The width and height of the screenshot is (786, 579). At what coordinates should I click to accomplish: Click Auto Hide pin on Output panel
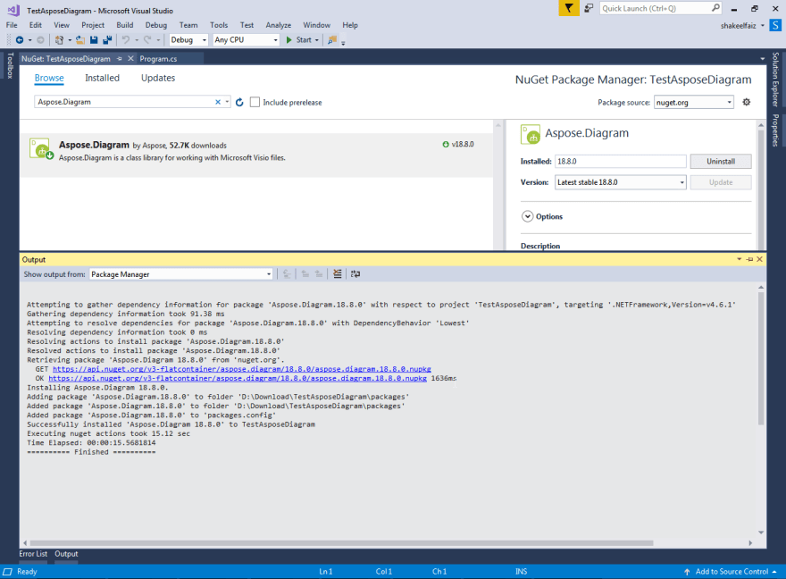[749, 259]
